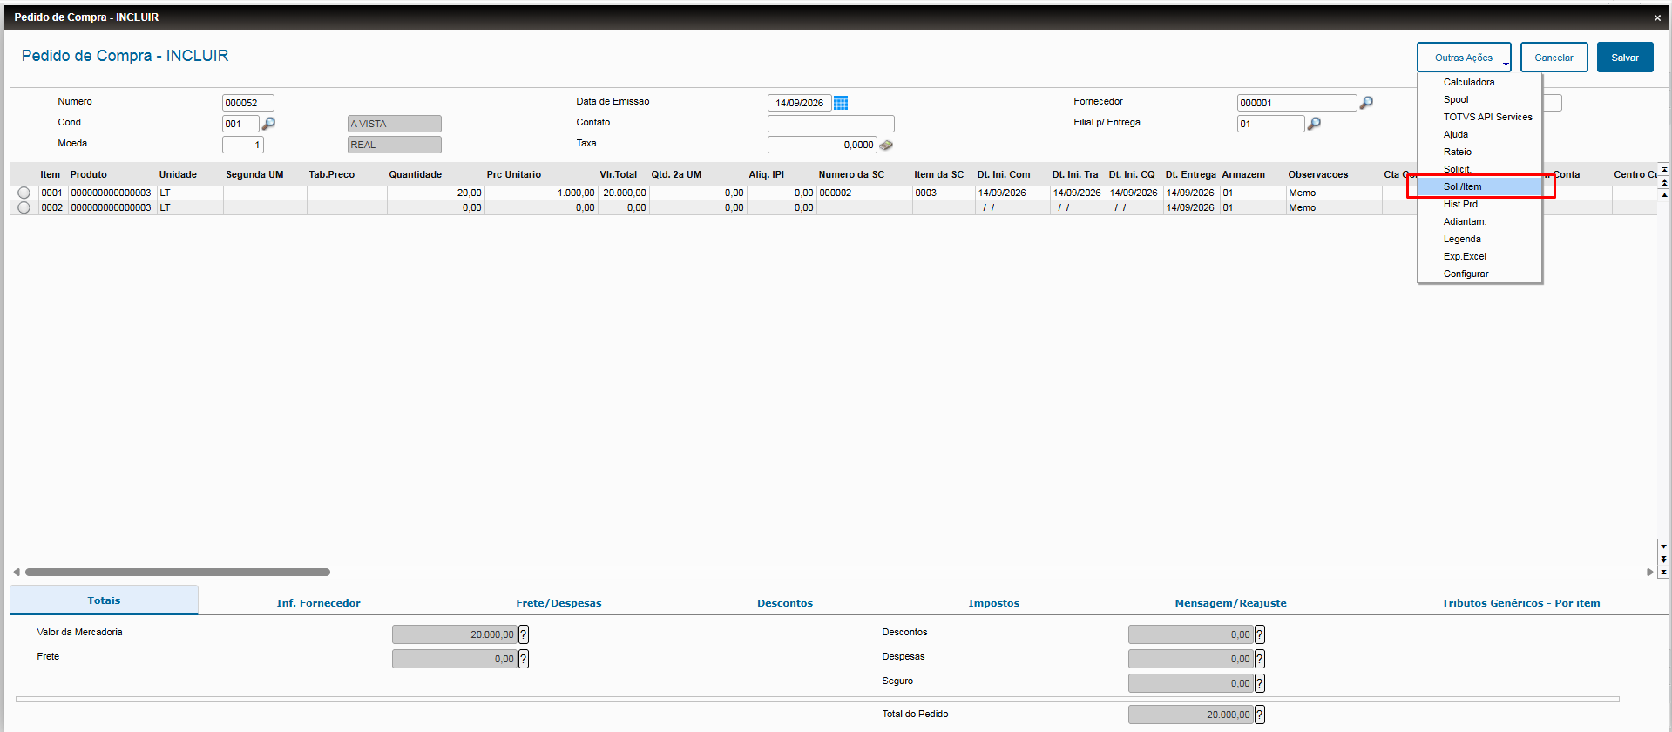Select the radio button for item 0001
Viewport: 1672px width, 732px height.
point(24,193)
